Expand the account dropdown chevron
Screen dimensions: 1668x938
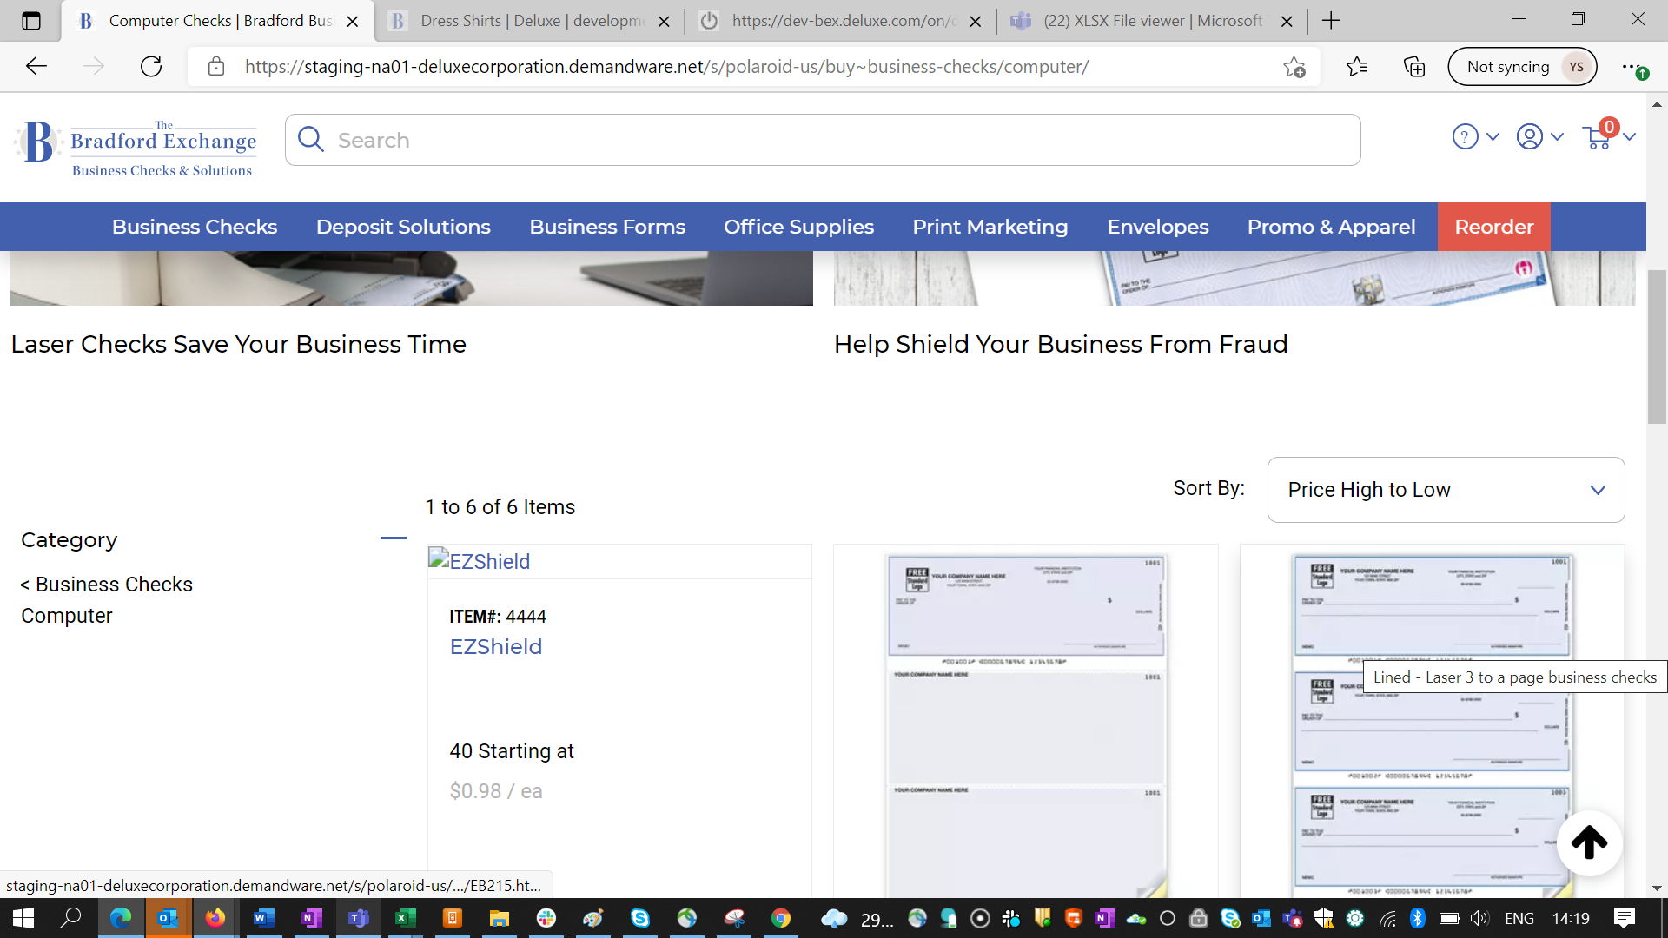(x=1557, y=137)
